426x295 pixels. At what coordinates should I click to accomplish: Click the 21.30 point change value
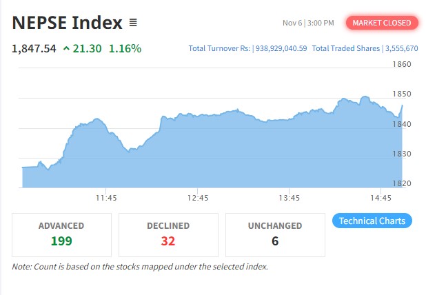point(87,48)
